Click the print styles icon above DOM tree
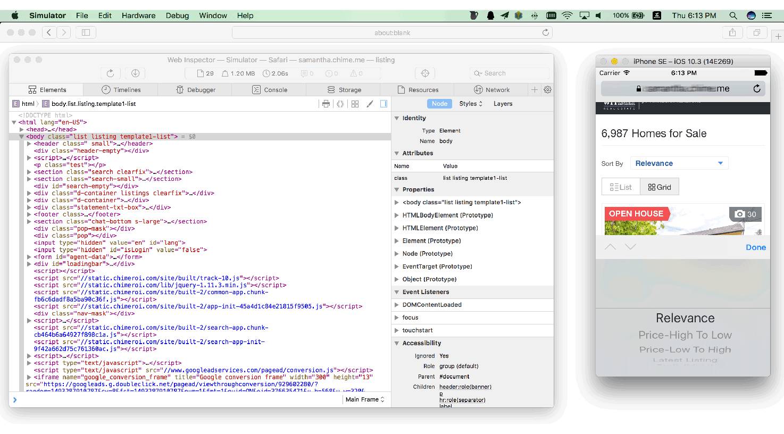The height and width of the screenshot is (434, 784). point(326,104)
